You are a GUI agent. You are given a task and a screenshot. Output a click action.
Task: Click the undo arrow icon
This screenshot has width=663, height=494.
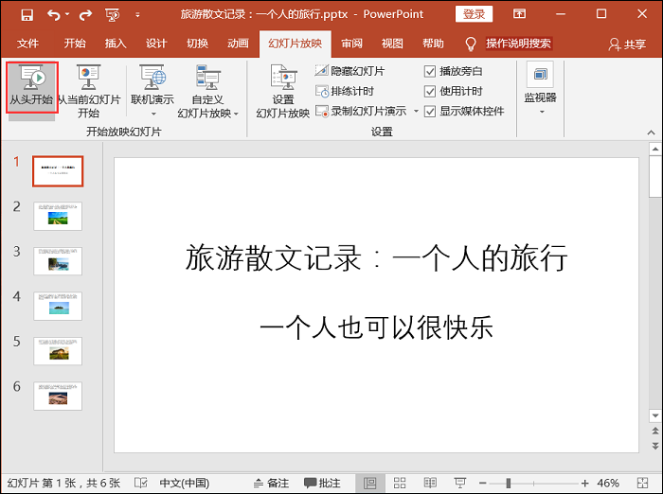click(x=52, y=15)
